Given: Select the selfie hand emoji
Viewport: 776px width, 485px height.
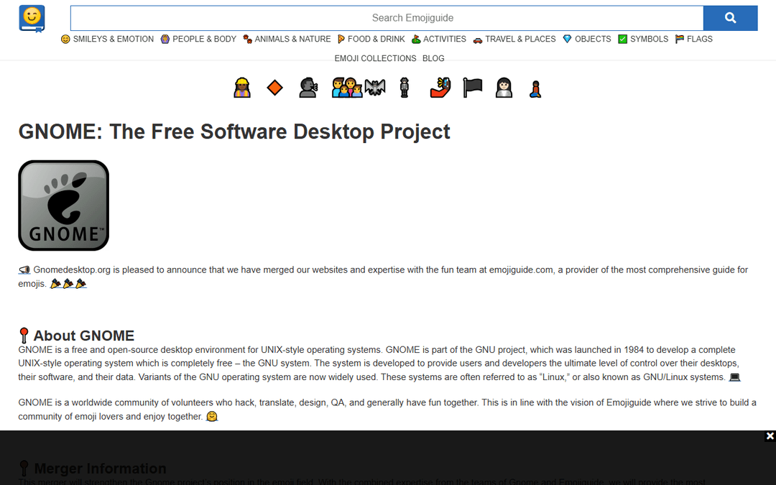Looking at the screenshot, I should (x=440, y=88).
